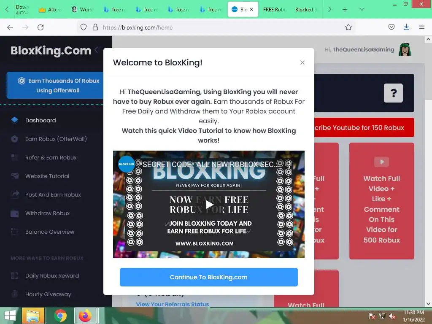Click Watch Full Video 500 Robux card
This screenshot has width=432, height=324.
381,201
